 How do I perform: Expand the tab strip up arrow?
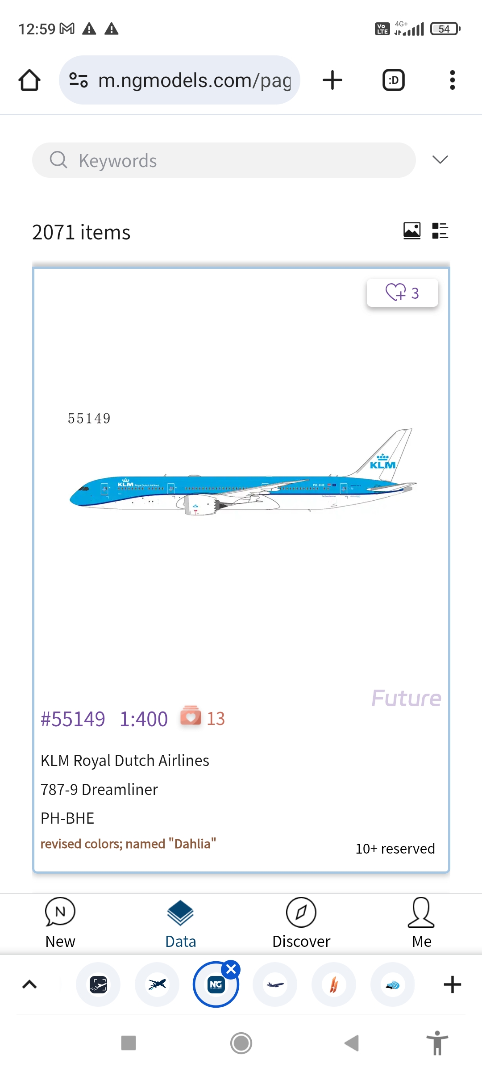click(x=29, y=984)
